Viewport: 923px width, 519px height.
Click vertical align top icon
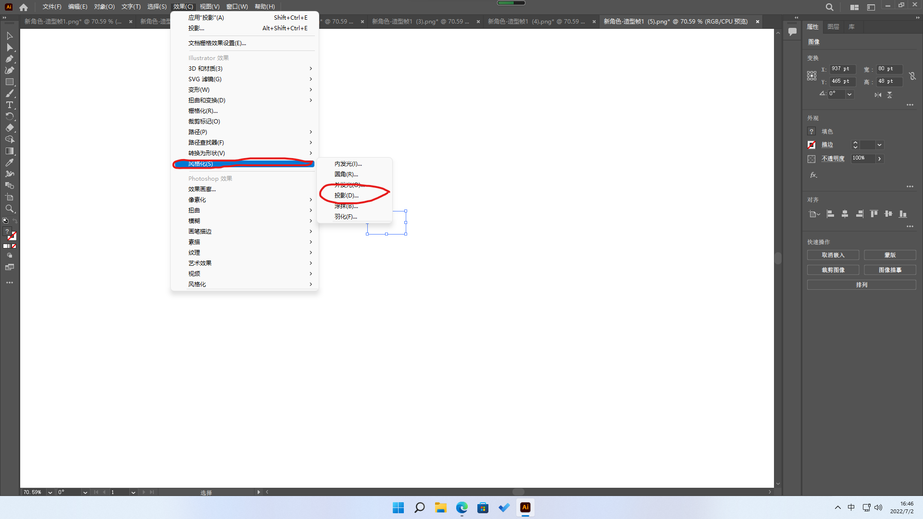(874, 214)
